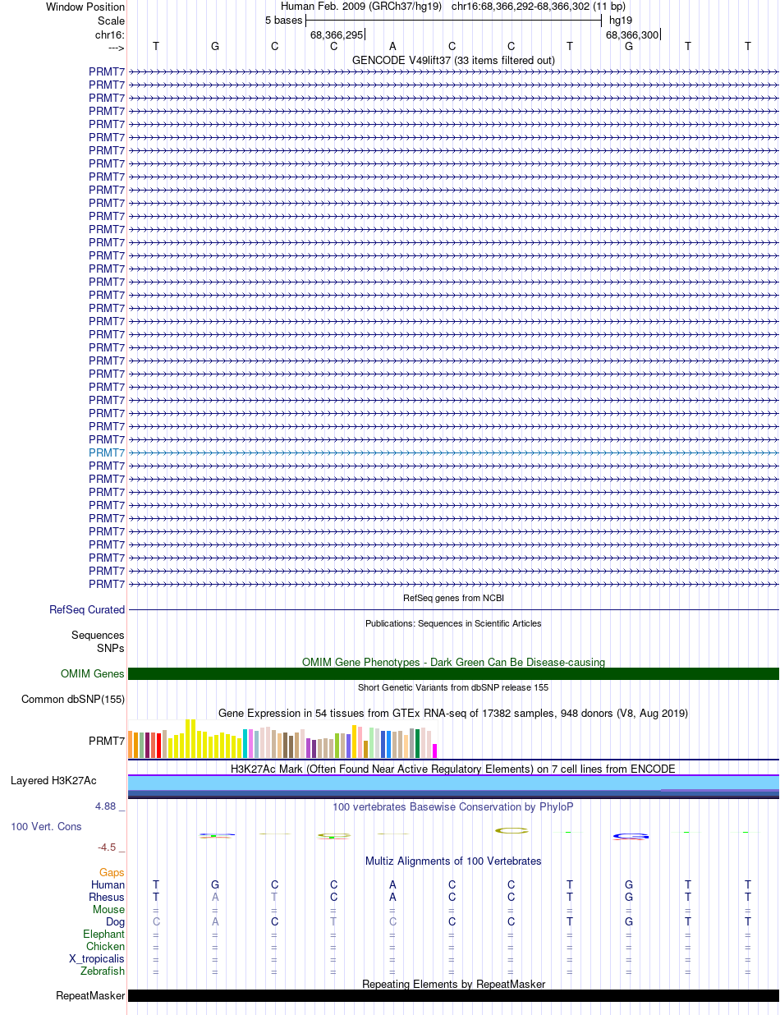780x1015 pixels.
Task: Click grey A in Dog alignment row
Action: (x=215, y=922)
